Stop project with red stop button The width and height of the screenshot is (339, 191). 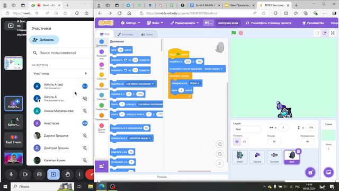coord(241,33)
